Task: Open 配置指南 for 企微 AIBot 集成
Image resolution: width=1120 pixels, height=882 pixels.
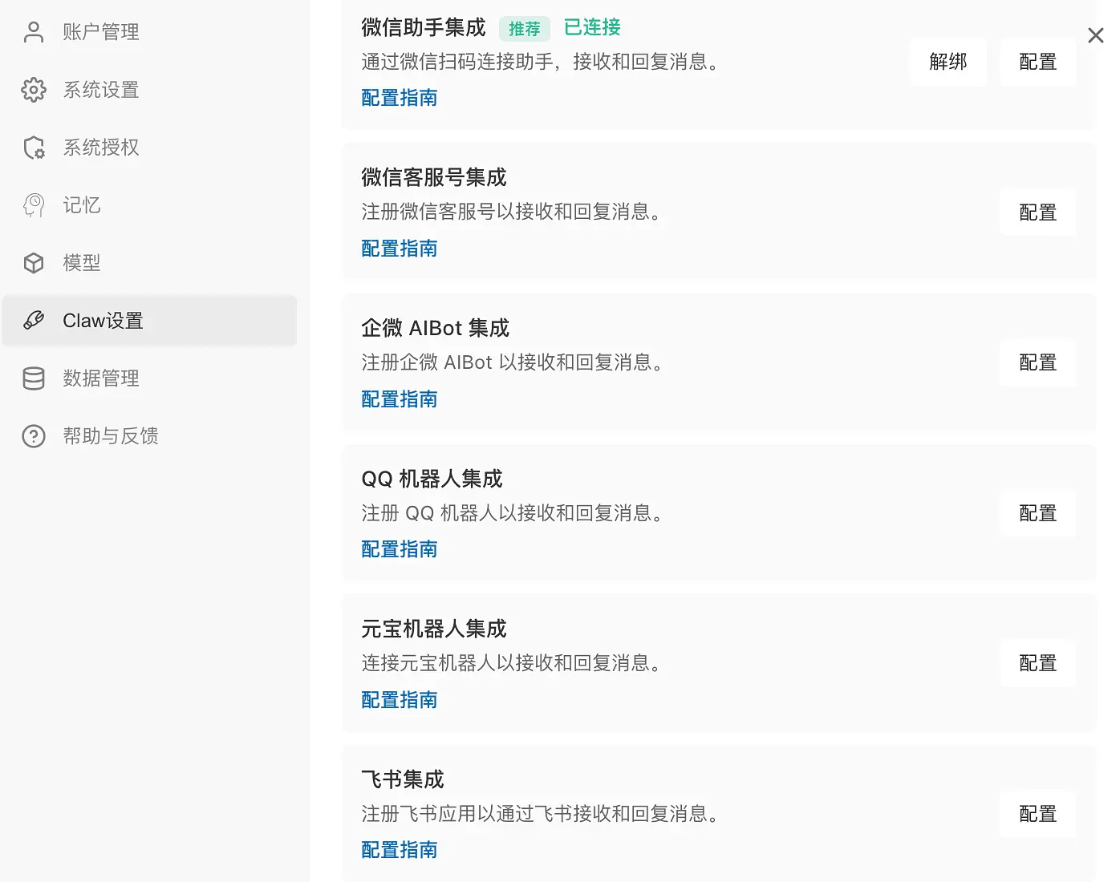Action: [x=400, y=399]
